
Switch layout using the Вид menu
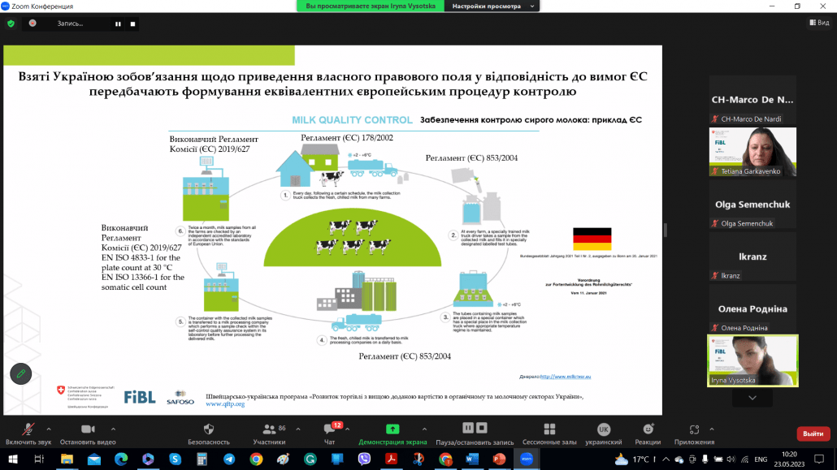click(817, 23)
